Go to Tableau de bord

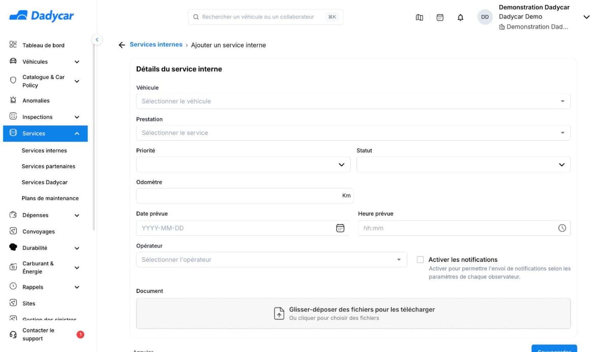[43, 45]
